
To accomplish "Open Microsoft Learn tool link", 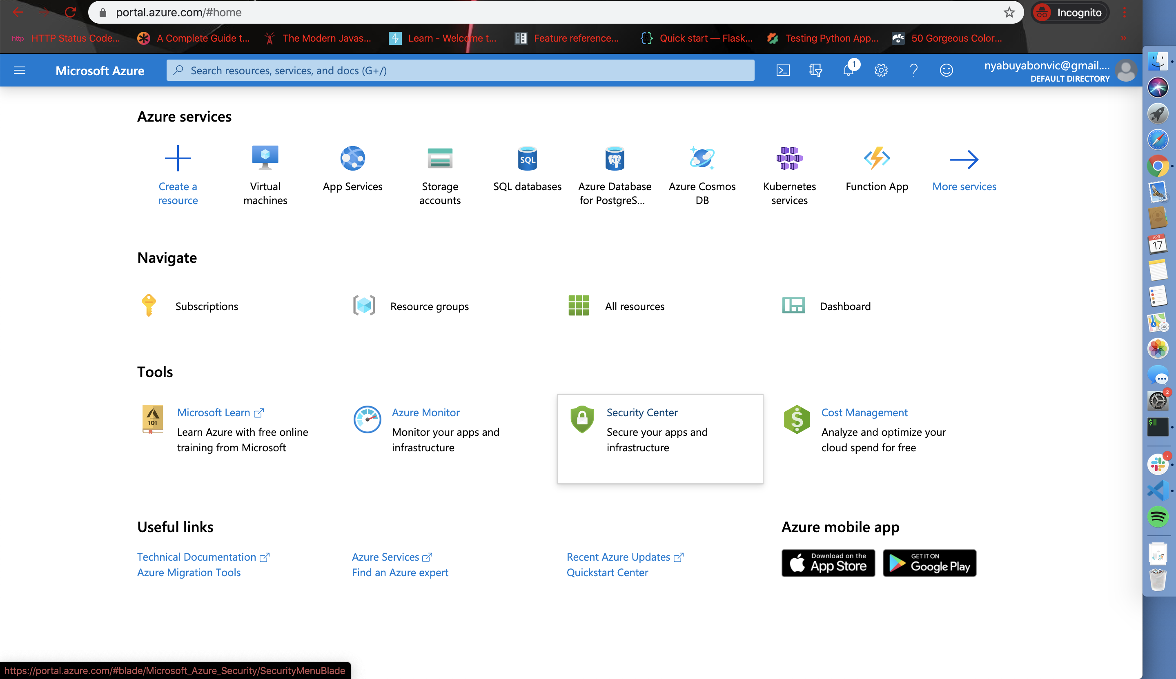I will point(220,412).
